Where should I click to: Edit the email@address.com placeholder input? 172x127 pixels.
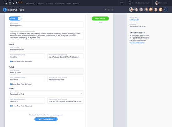click(x=65, y=79)
